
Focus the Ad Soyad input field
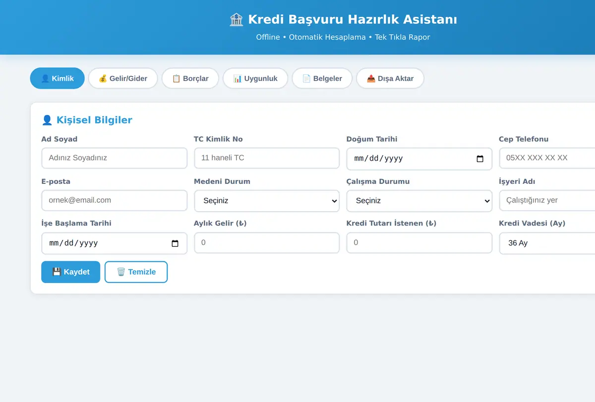click(x=115, y=158)
